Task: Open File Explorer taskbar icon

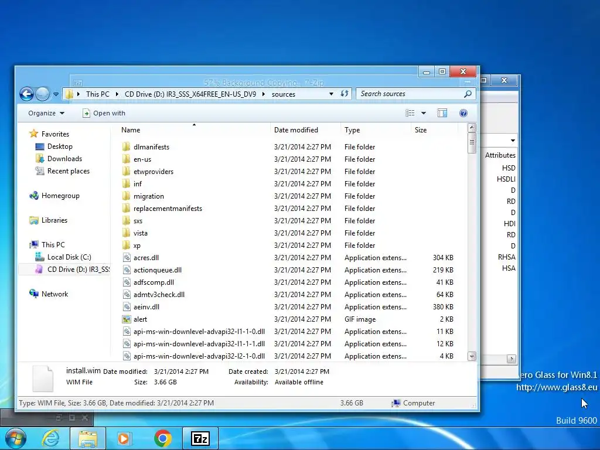Action: (88, 438)
